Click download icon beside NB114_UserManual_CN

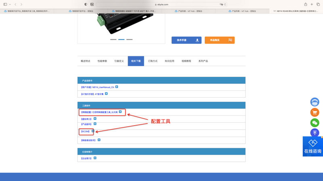point(117,87)
